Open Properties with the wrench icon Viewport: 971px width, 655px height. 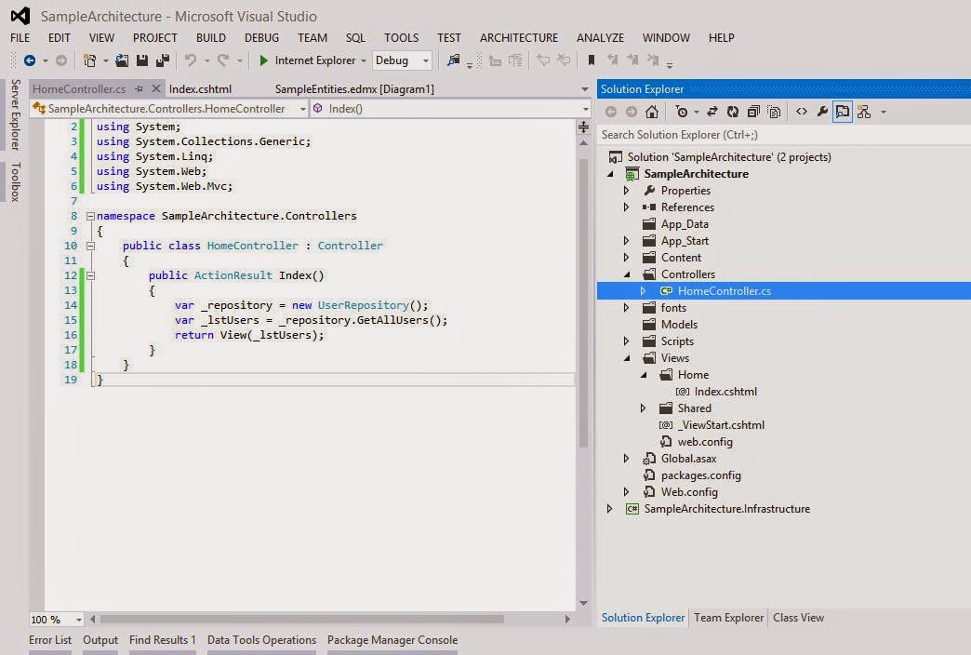click(x=822, y=112)
